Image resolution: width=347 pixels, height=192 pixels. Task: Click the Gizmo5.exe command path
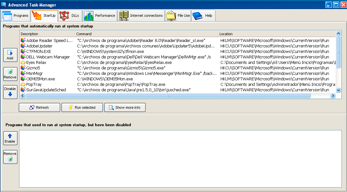coord(121,68)
